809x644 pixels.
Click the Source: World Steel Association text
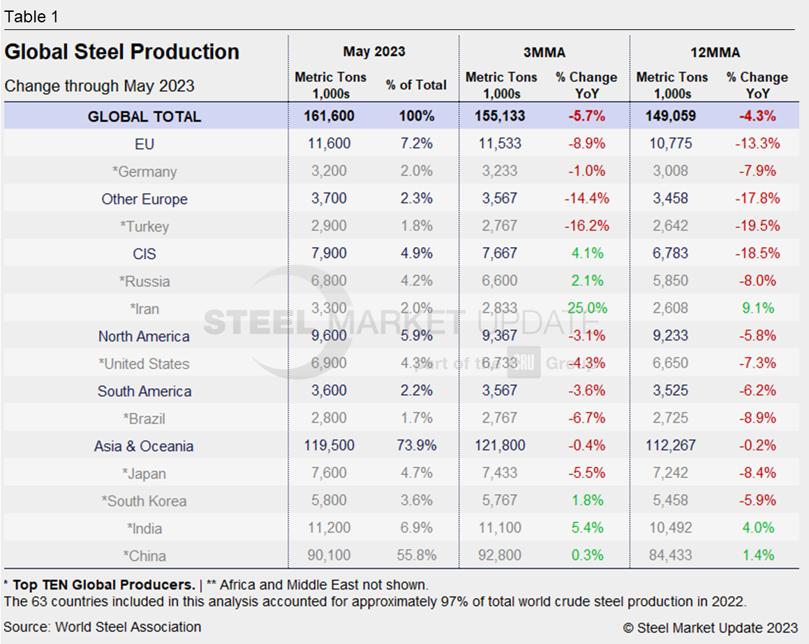click(x=103, y=627)
